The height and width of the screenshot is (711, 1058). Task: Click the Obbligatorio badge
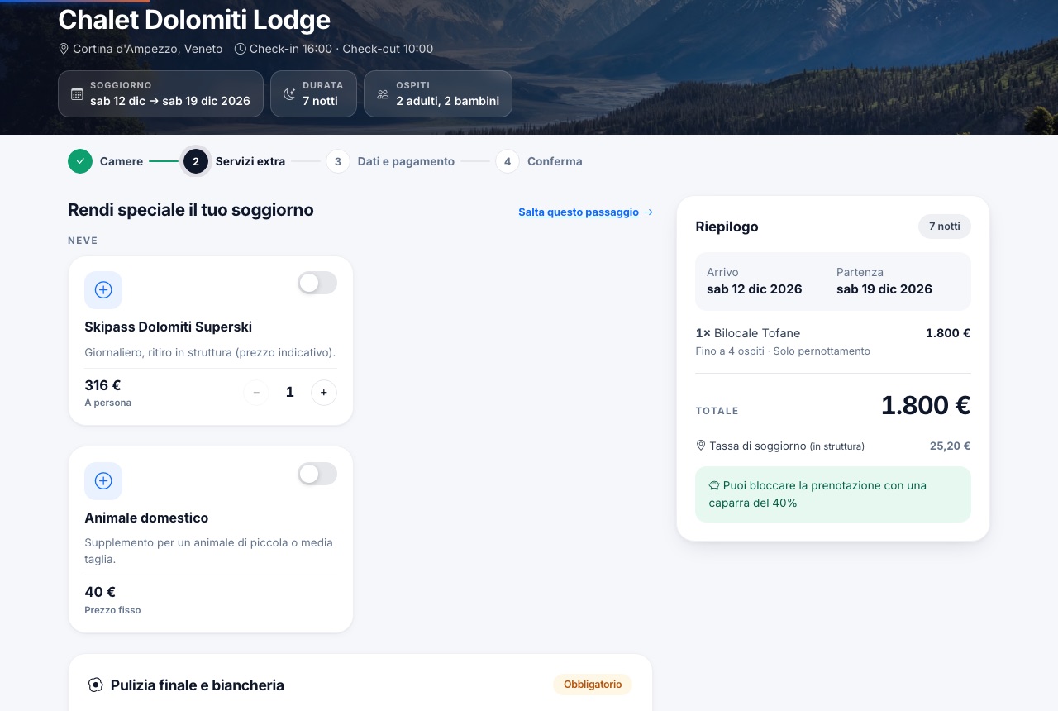click(593, 685)
